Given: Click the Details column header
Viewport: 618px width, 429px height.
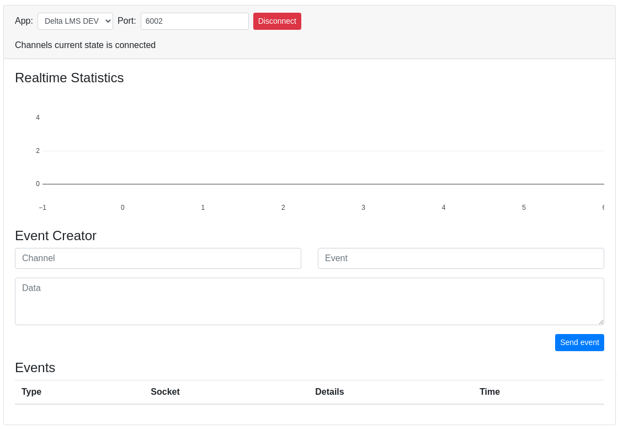Looking at the screenshot, I should [329, 391].
